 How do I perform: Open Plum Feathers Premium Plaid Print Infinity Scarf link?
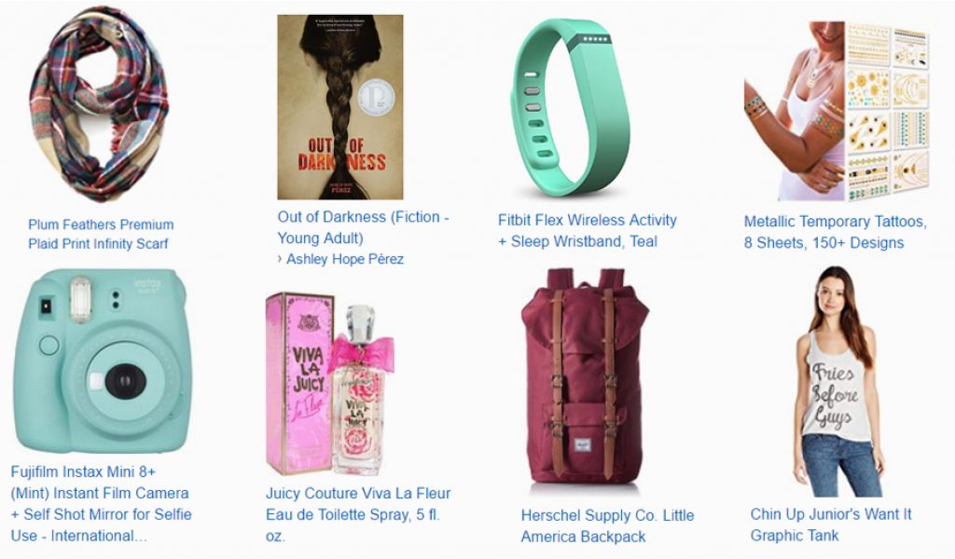(x=101, y=234)
